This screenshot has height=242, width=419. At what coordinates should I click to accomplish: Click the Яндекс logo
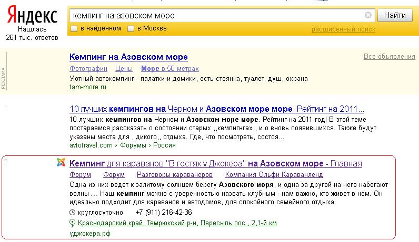pos(32,15)
